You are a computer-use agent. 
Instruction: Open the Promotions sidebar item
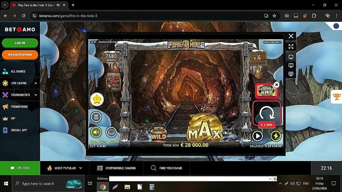pos(19,107)
